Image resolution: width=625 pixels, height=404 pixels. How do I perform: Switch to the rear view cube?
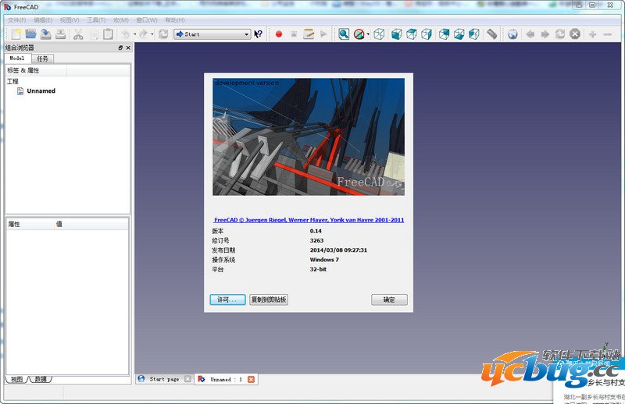(x=444, y=34)
